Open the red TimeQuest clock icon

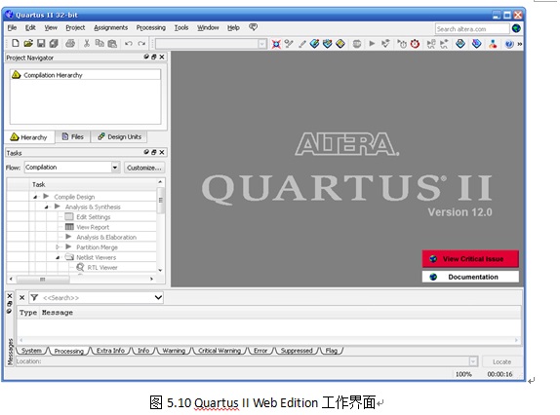point(415,44)
